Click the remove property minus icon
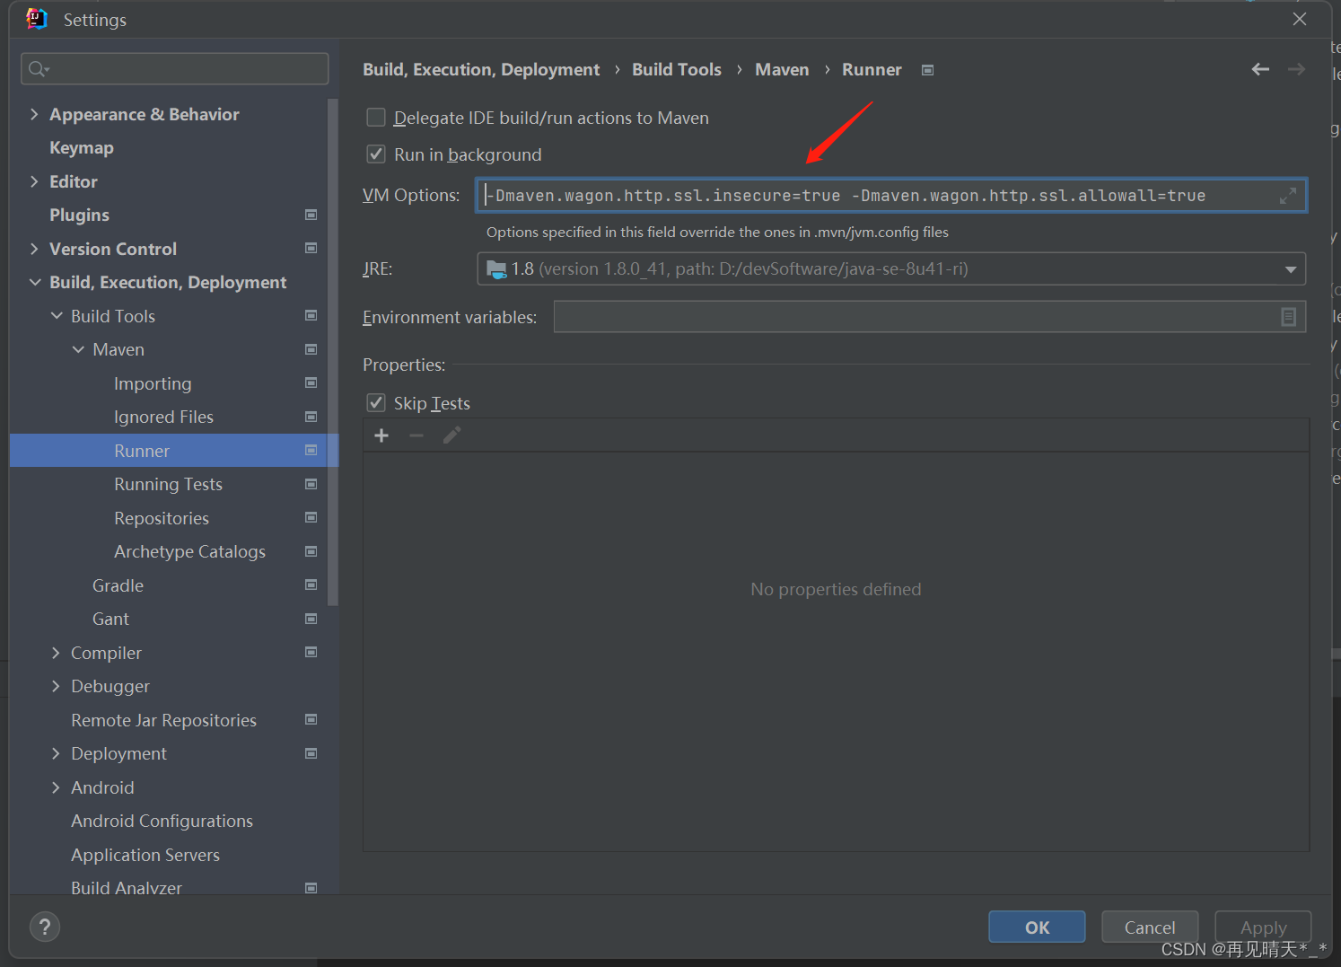Screen dimensions: 1341x967 pyautogui.click(x=416, y=435)
